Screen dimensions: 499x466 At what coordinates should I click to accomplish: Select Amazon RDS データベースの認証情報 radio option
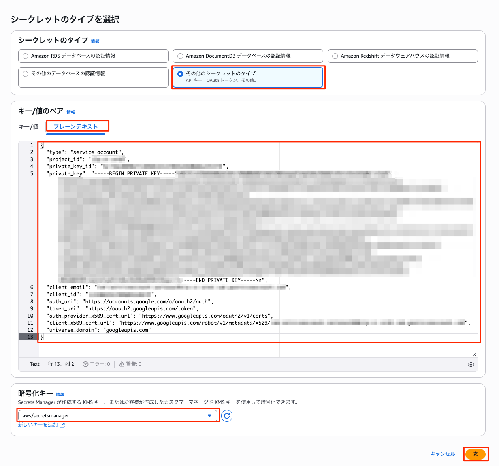click(x=26, y=56)
